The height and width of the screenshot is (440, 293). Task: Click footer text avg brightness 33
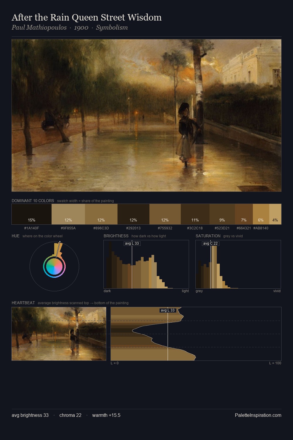pyautogui.click(x=30, y=415)
